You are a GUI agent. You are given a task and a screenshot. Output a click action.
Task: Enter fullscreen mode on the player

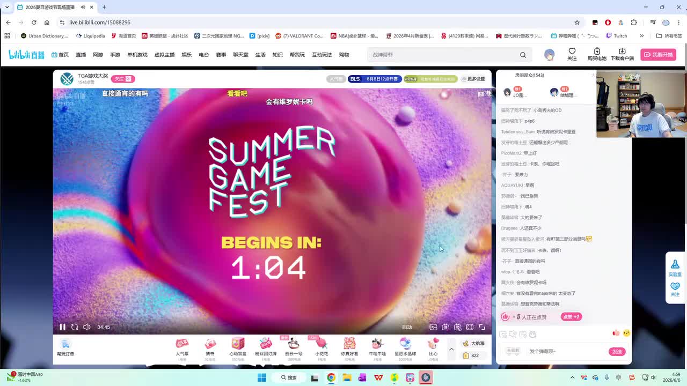pyautogui.click(x=482, y=327)
